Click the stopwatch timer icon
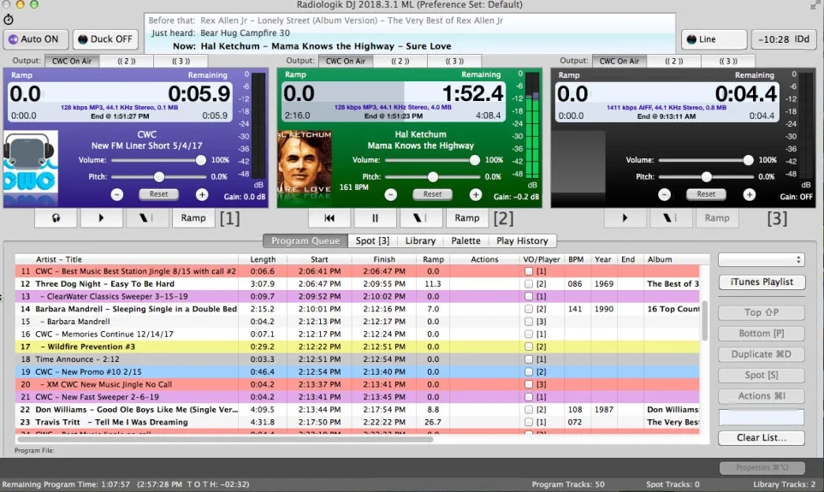Image resolution: width=824 pixels, height=492 pixels. click(9, 20)
